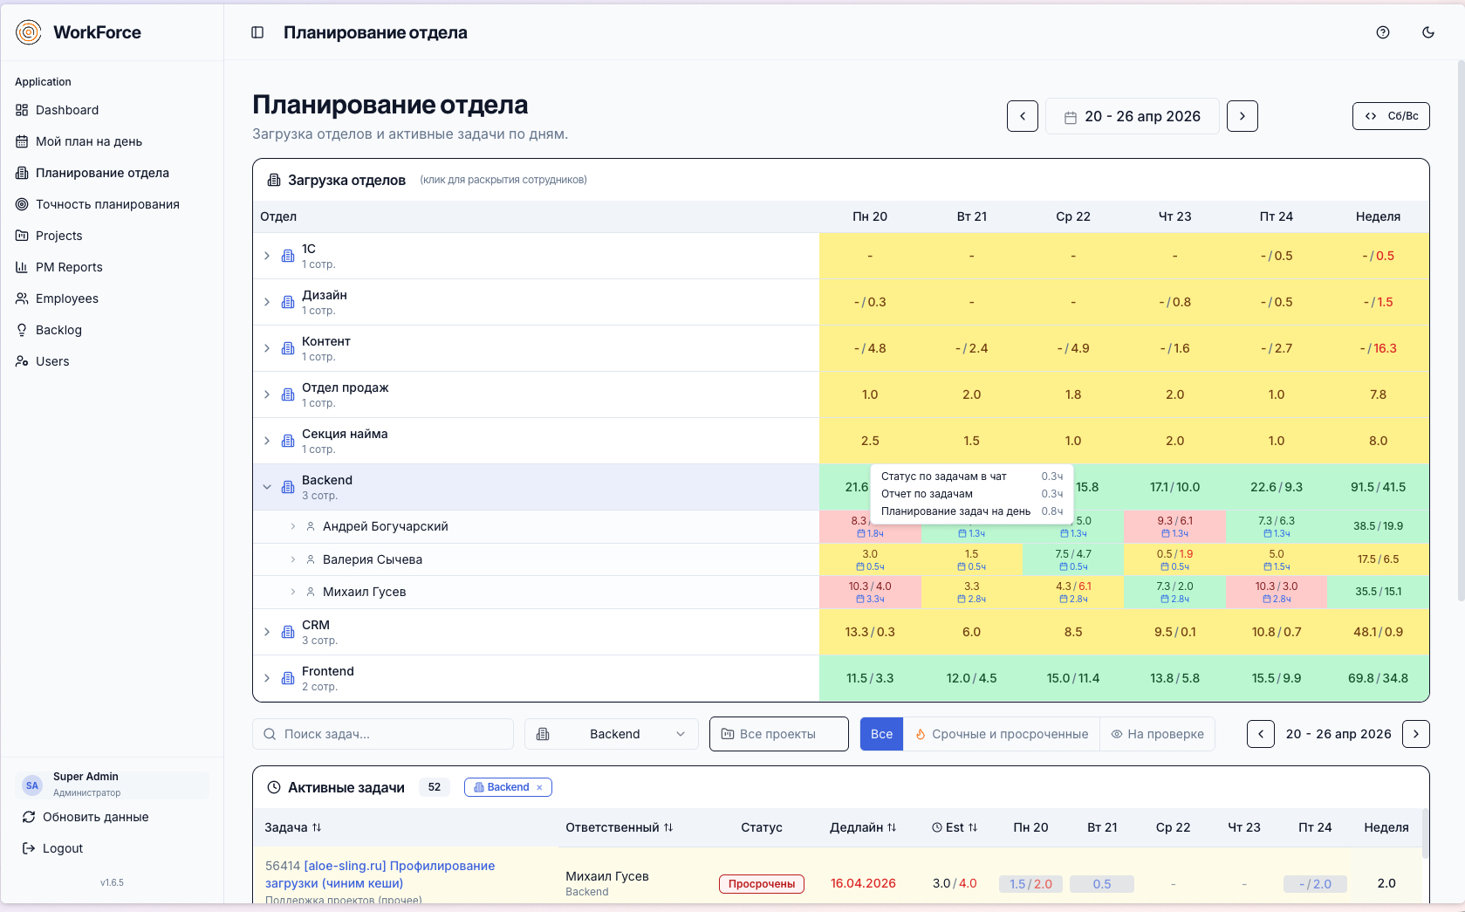
Task: Enable the Срочные и просроченные filter
Action: [1000, 734]
